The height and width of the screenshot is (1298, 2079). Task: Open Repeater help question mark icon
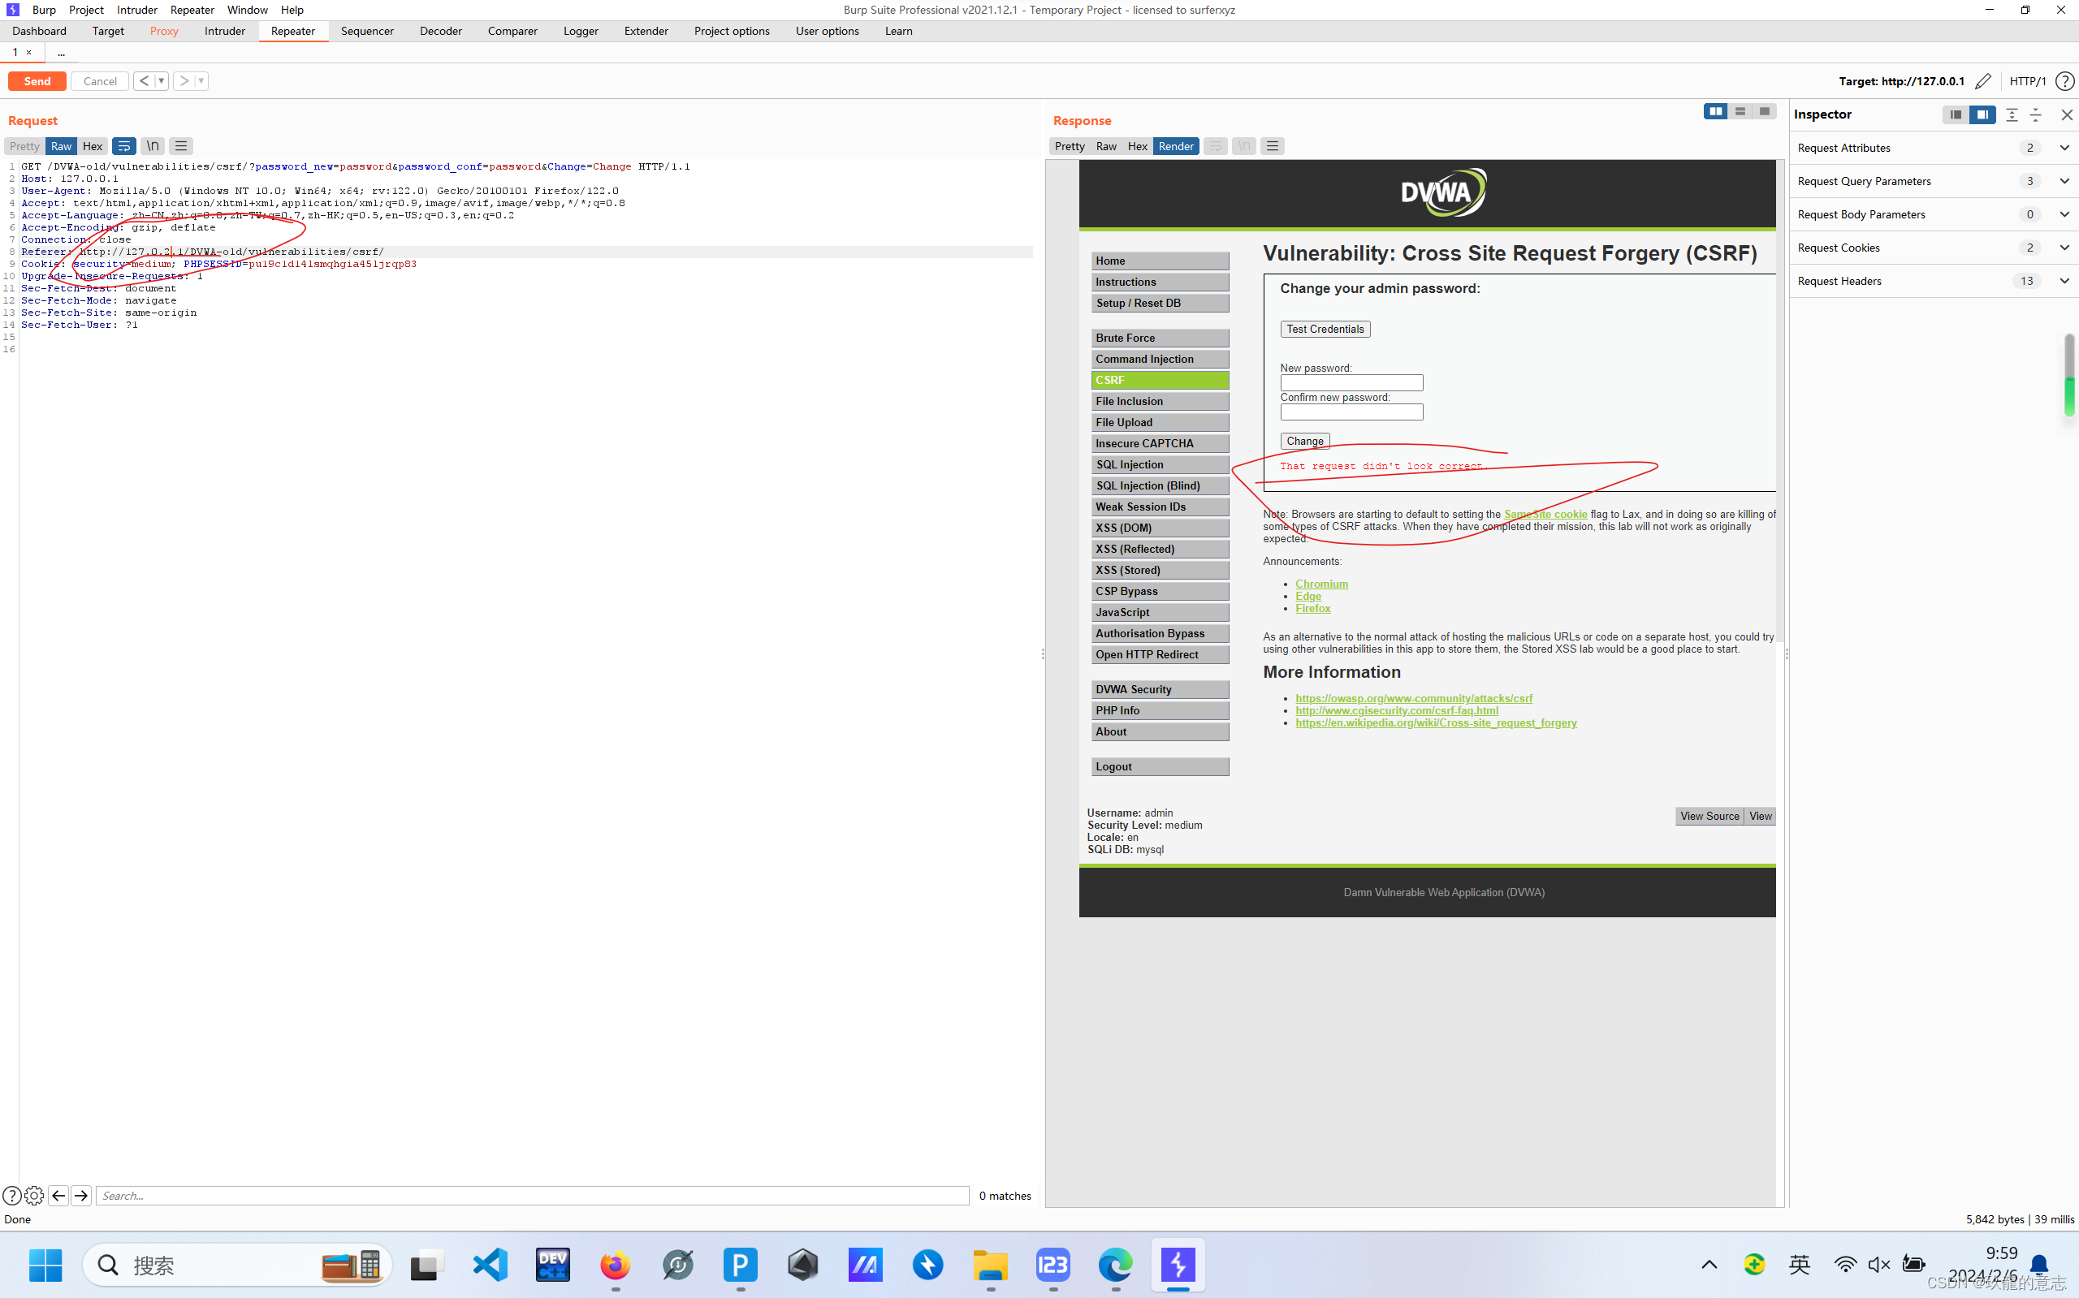tap(2065, 80)
